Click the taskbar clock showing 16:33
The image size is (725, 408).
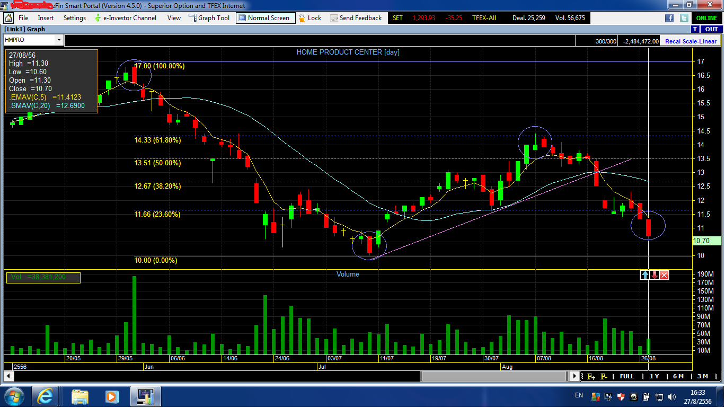click(697, 396)
